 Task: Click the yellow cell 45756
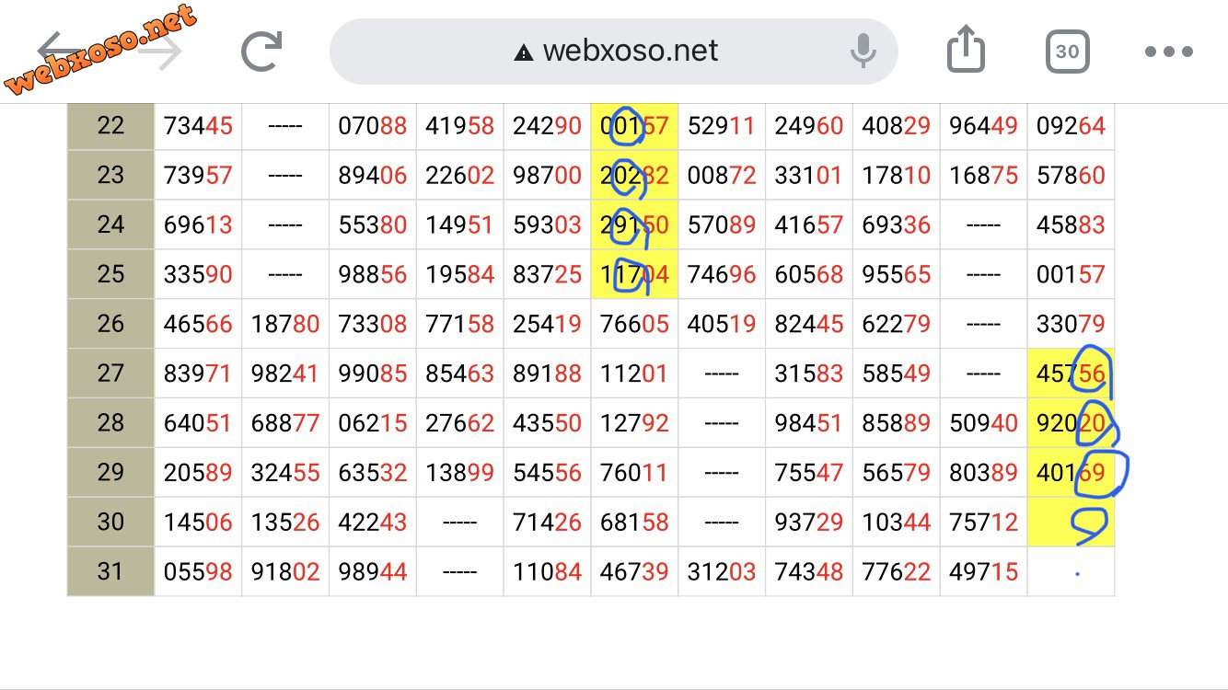point(1071,374)
